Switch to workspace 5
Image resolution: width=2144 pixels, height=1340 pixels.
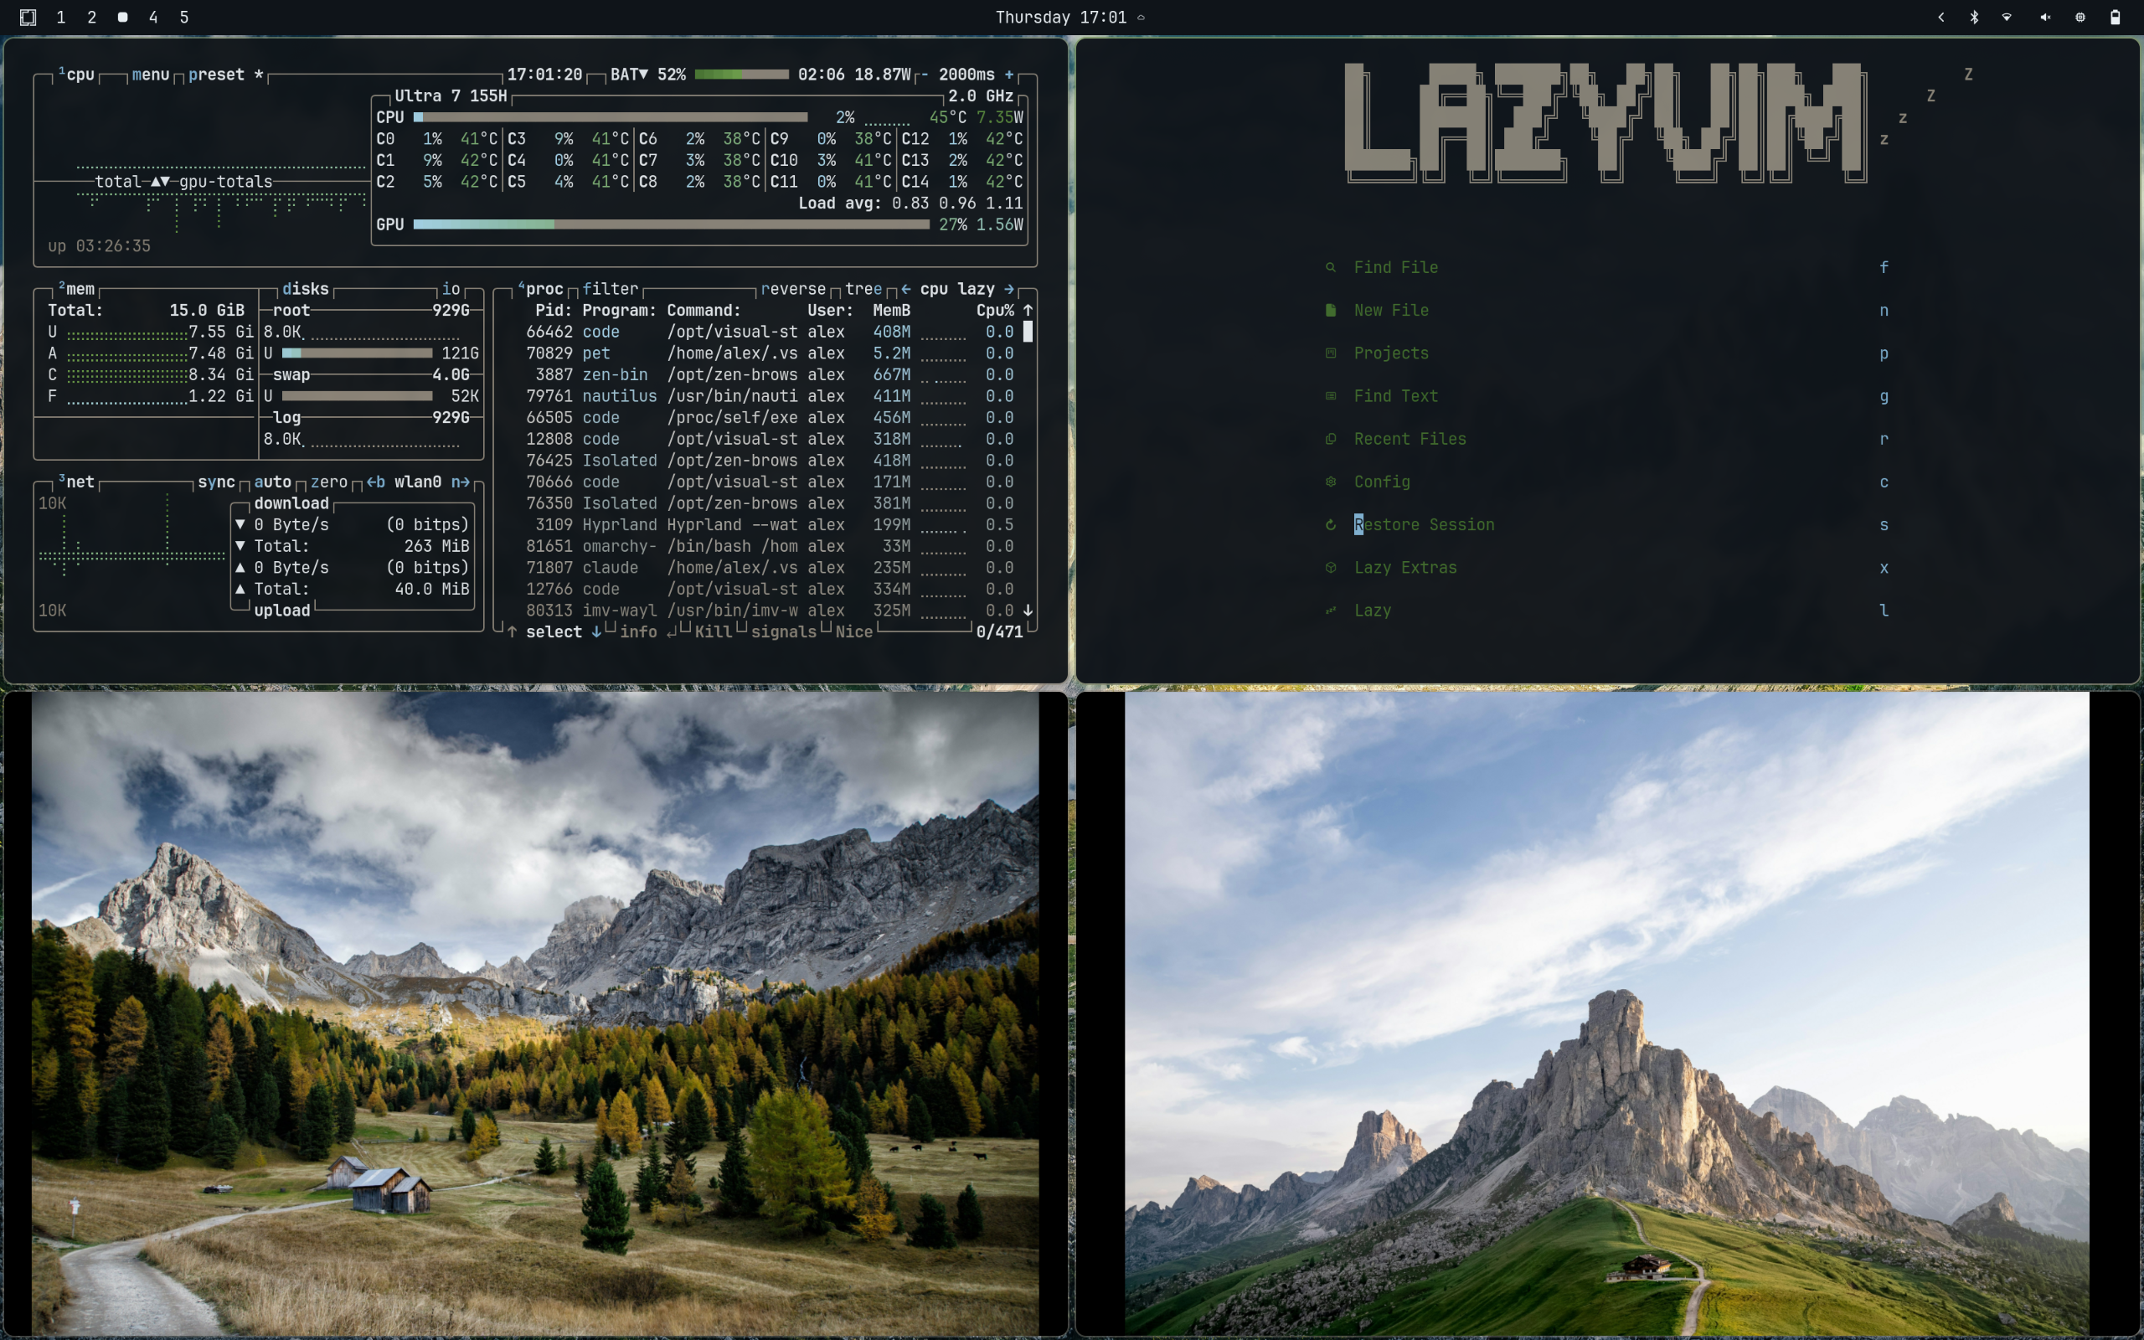[184, 17]
